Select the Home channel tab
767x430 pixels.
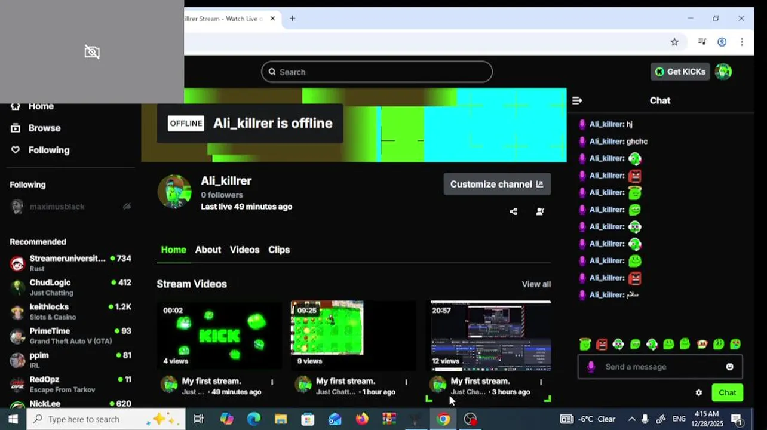174,250
